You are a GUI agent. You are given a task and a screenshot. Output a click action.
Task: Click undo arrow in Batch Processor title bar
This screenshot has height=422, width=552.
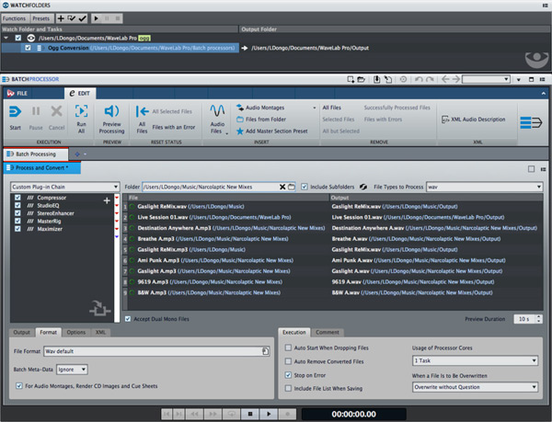tap(419, 79)
